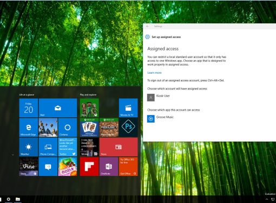The image size is (276, 203).
Task: Click the Life at a glance group header
Action: [27, 94]
